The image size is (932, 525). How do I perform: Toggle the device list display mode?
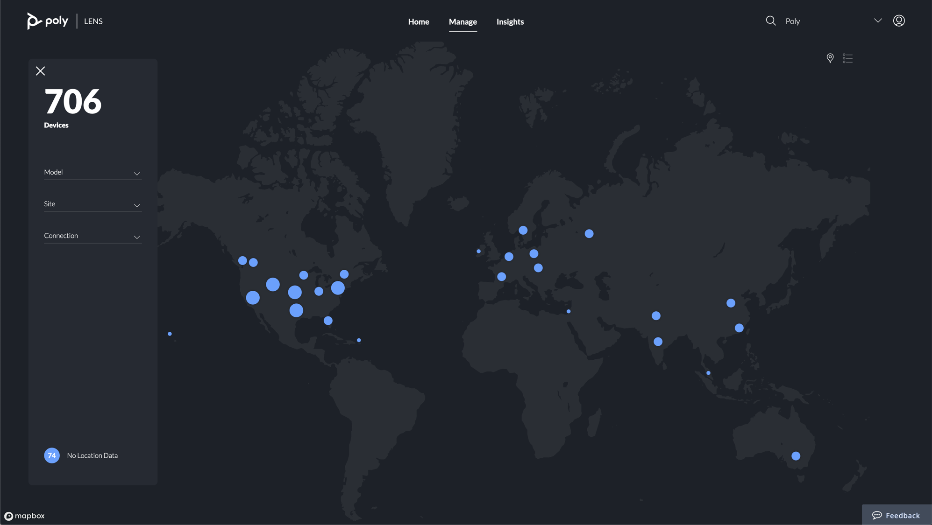(x=847, y=58)
